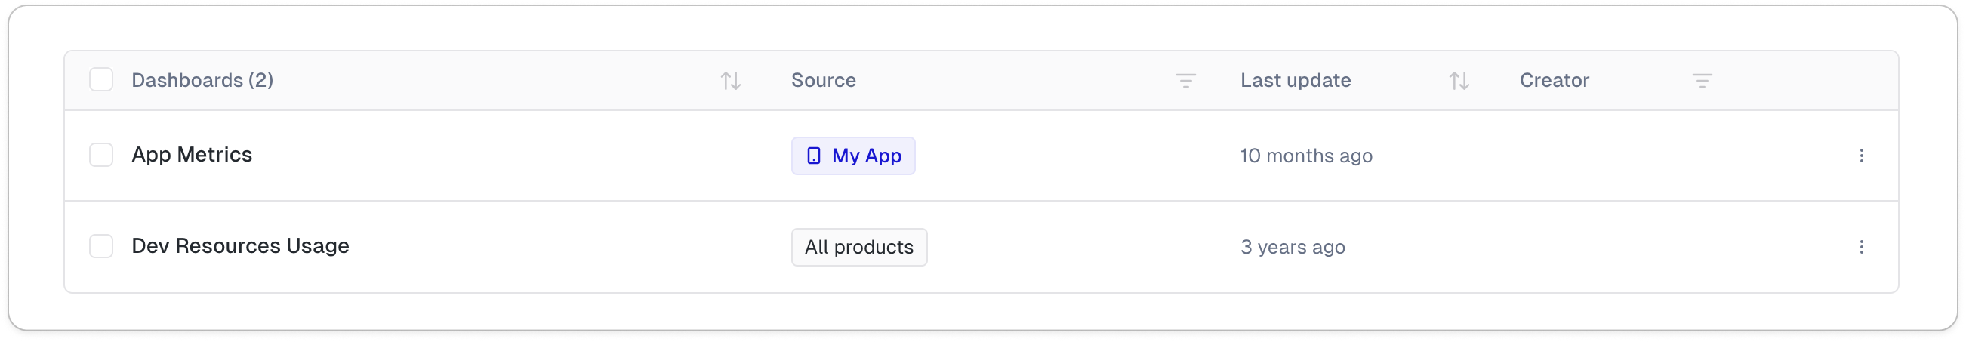1966x342 pixels.
Task: Open the Source column filter icon
Action: click(x=1185, y=80)
